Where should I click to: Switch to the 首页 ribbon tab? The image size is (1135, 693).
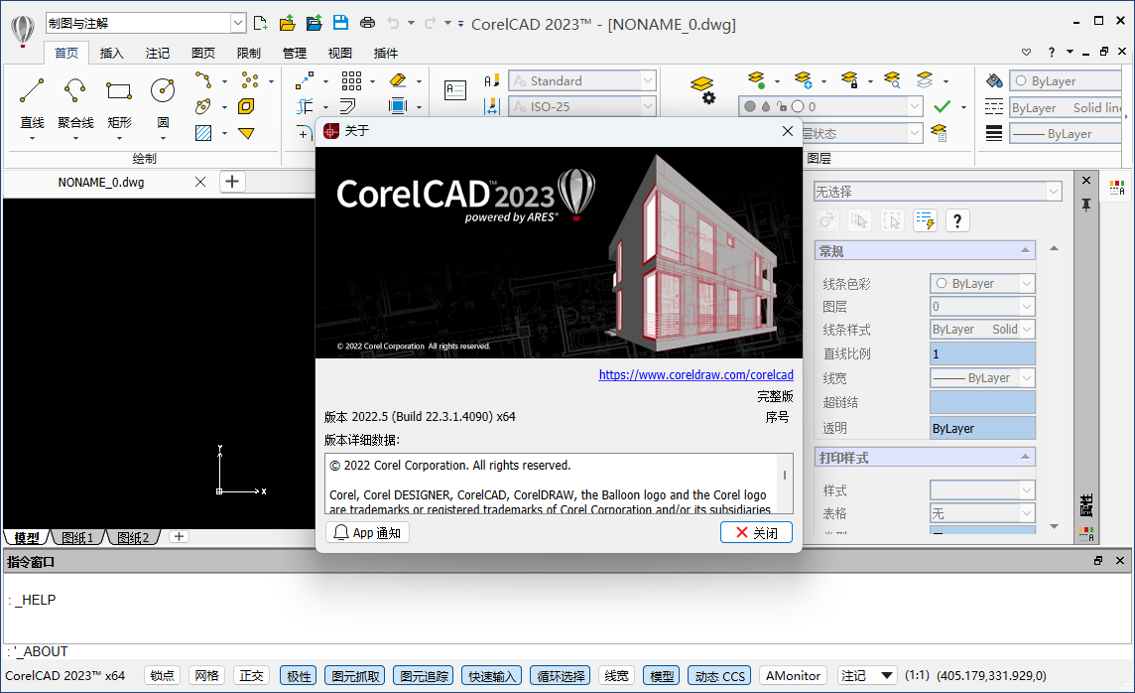66,53
